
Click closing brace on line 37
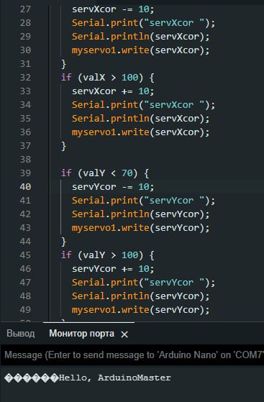pyautogui.click(x=63, y=146)
